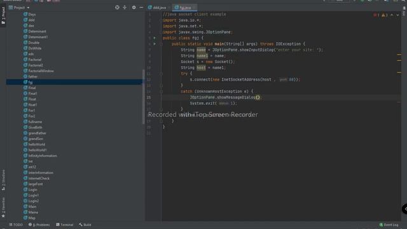This screenshot has height=229, width=407.
Task: Select the Final class
Action: coord(30,88)
